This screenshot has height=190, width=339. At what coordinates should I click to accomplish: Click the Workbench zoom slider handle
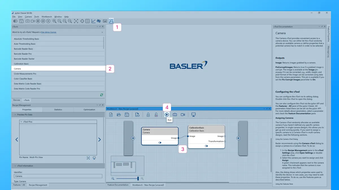(x=138, y=178)
